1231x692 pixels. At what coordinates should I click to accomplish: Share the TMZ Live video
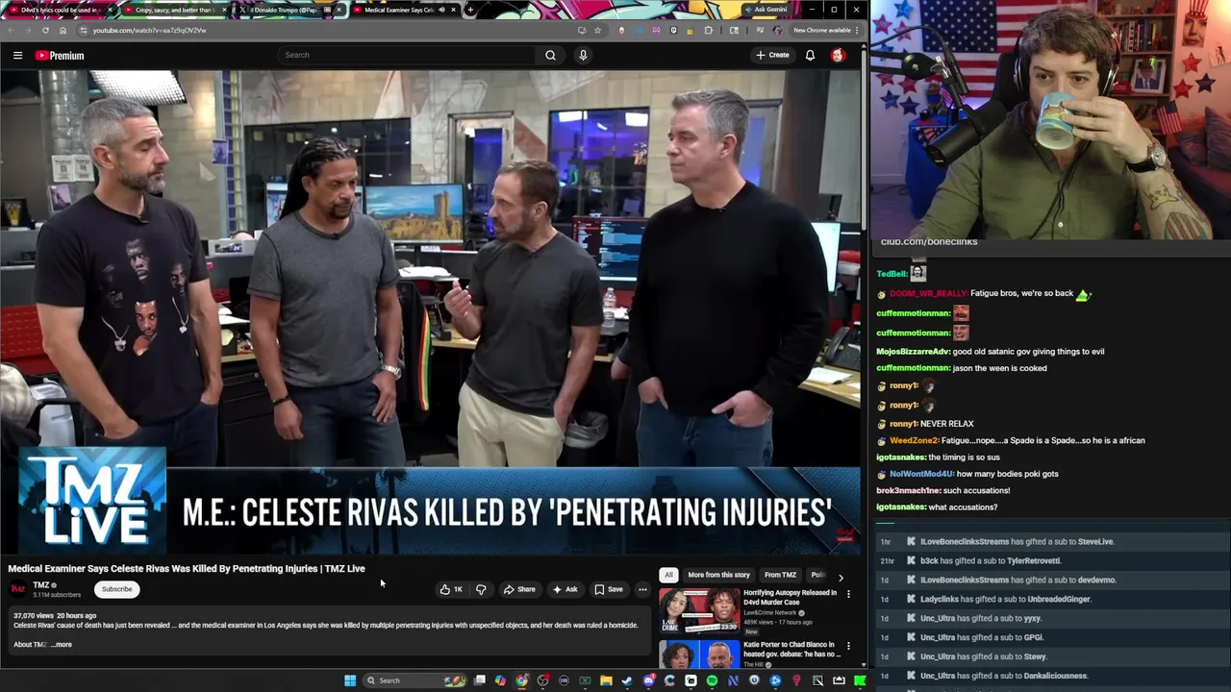[519, 589]
